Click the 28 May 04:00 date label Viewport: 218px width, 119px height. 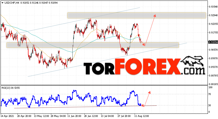58,116
